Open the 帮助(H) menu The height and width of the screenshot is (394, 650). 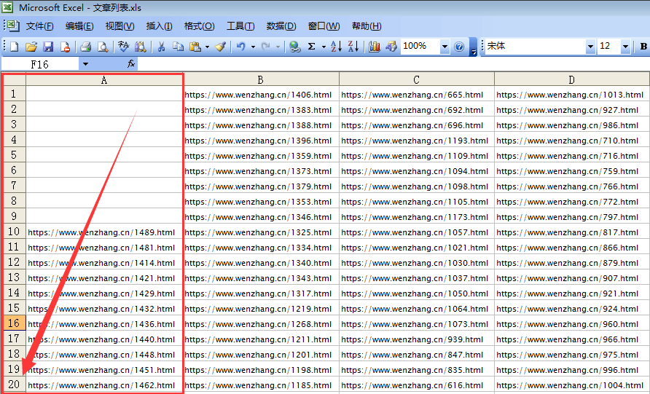point(367,26)
